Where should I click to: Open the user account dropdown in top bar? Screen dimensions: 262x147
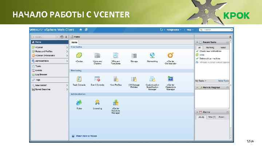point(174,30)
